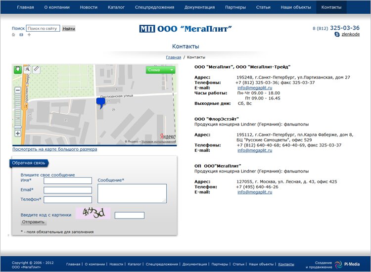The width and height of the screenshot is (371, 272).
Task: Click footer link Контакты
Action: point(286,264)
